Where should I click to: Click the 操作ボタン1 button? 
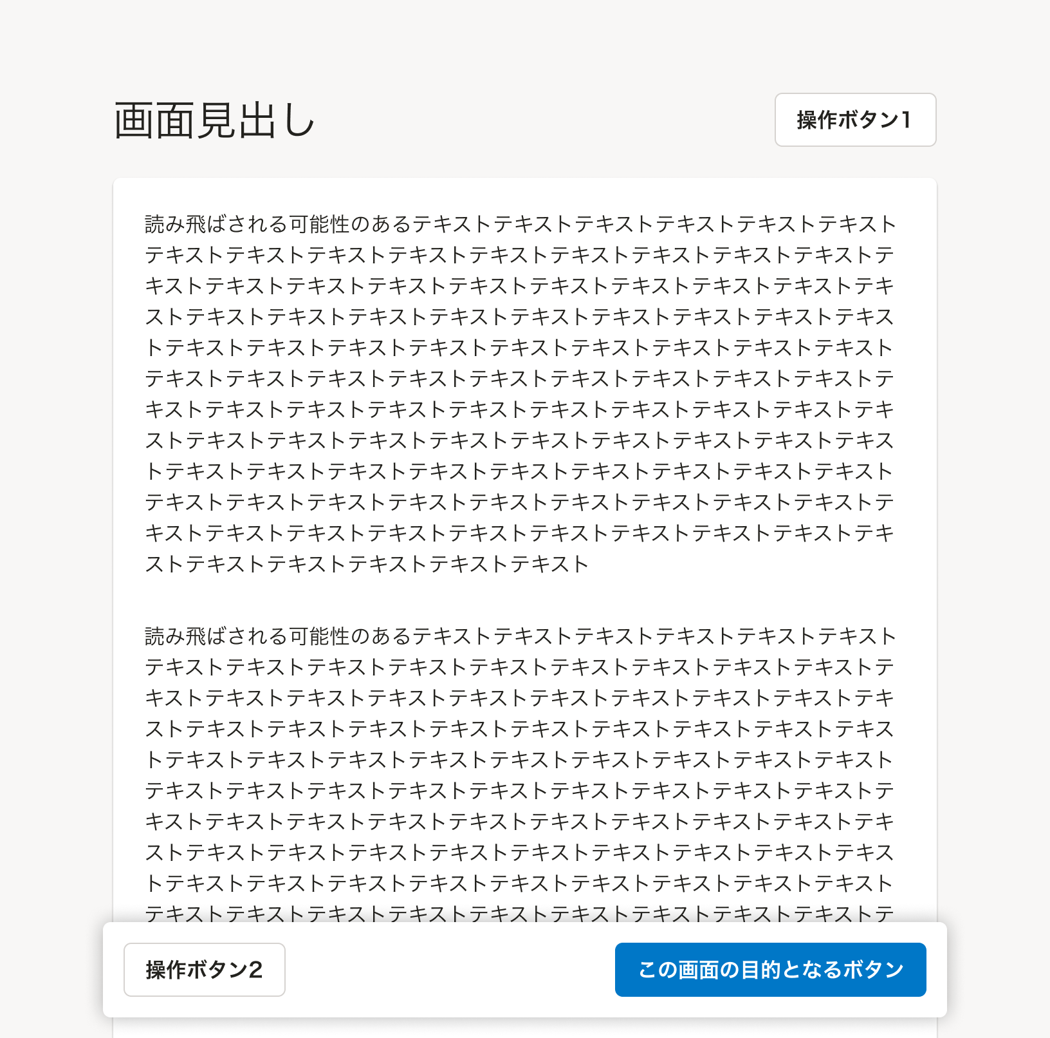pos(855,120)
